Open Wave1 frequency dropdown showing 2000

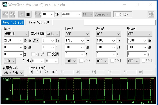[21, 41]
